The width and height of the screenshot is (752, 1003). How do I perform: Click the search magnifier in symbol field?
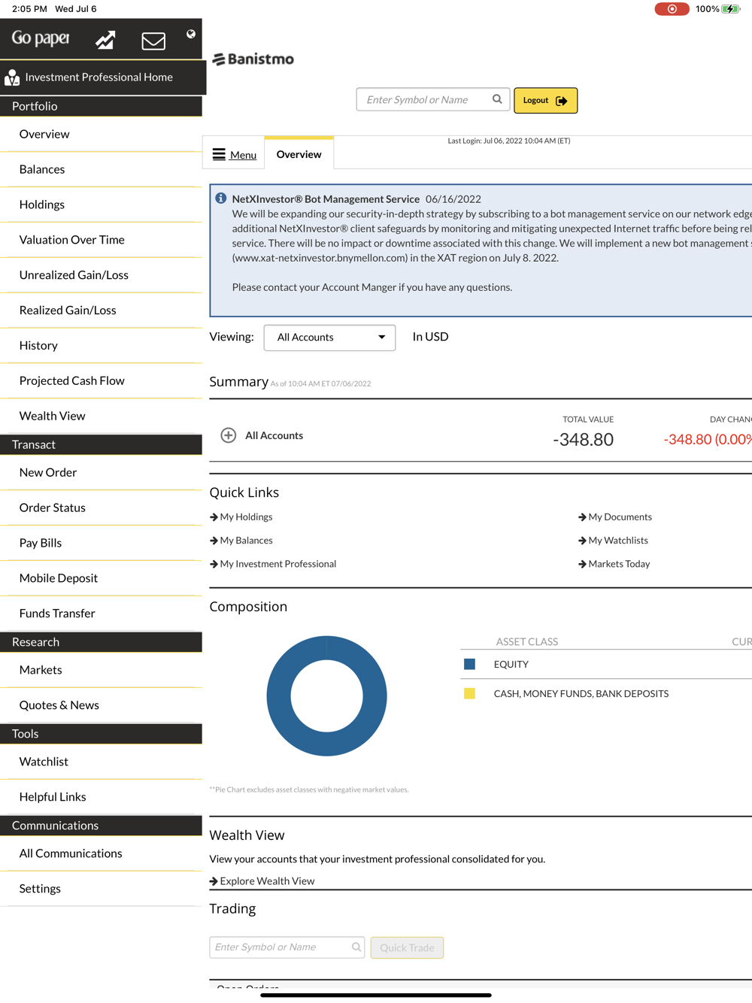[497, 99]
